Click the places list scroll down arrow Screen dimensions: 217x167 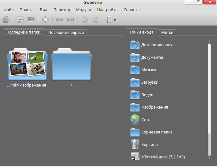209,158
